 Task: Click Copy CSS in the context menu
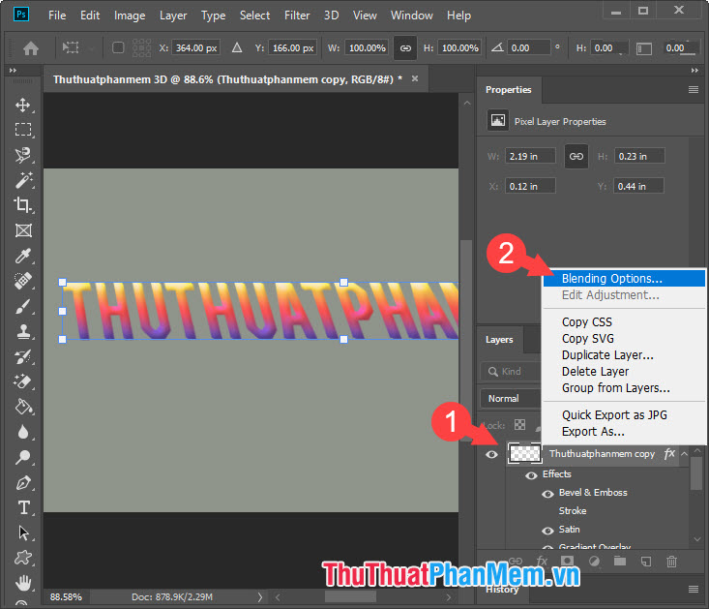point(624,322)
